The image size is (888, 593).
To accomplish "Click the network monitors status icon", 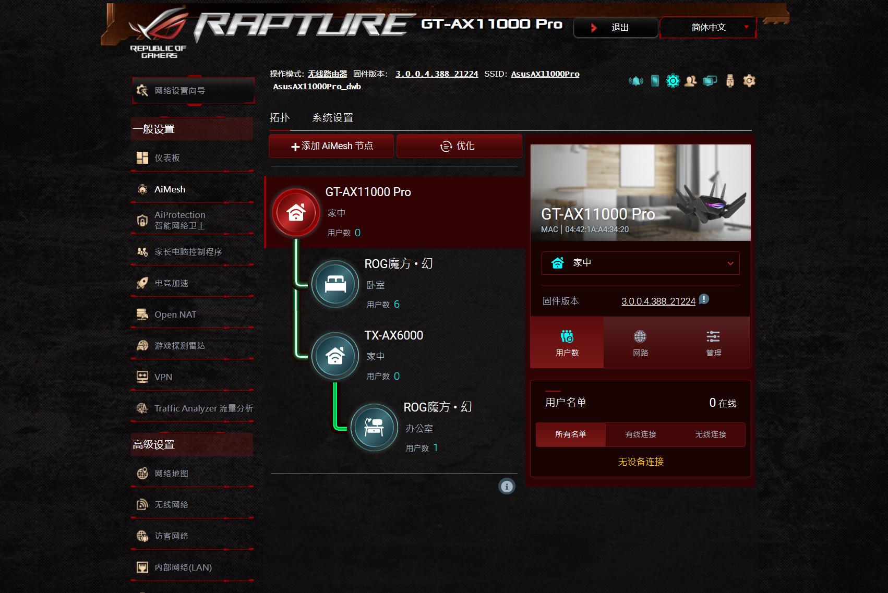I will click(710, 81).
